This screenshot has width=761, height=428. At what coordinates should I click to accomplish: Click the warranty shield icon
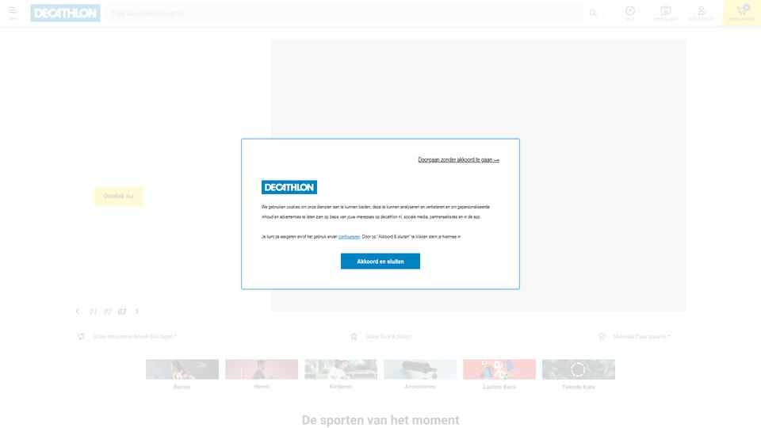(602, 336)
